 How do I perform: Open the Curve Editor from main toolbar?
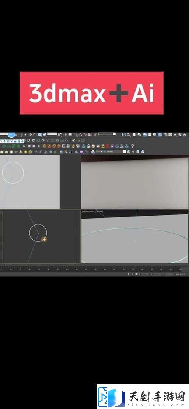click(x=149, y=134)
